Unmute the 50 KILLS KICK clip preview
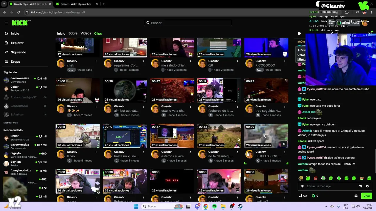Viewport: 376px width, 211px height. click(284, 144)
